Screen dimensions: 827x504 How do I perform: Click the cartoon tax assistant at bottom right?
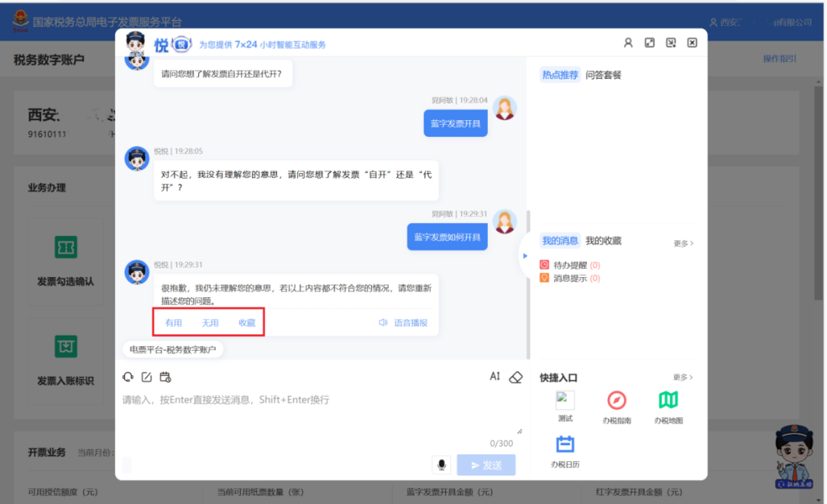coord(794,457)
